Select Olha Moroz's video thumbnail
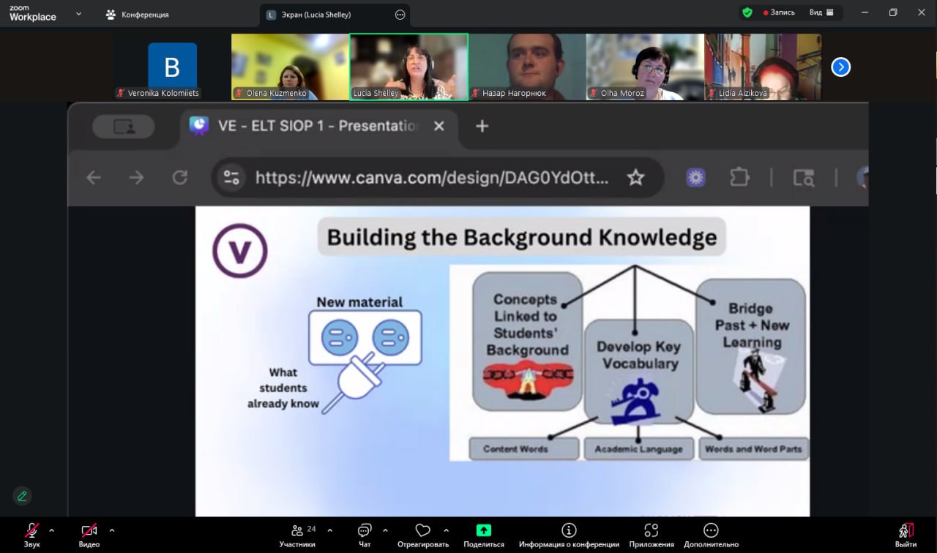Screen dimensions: 937x553 click(x=645, y=67)
